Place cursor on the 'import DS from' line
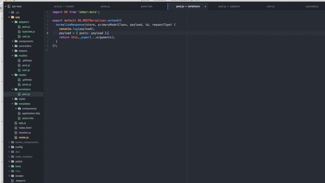The image size is (325, 183). coord(76,12)
